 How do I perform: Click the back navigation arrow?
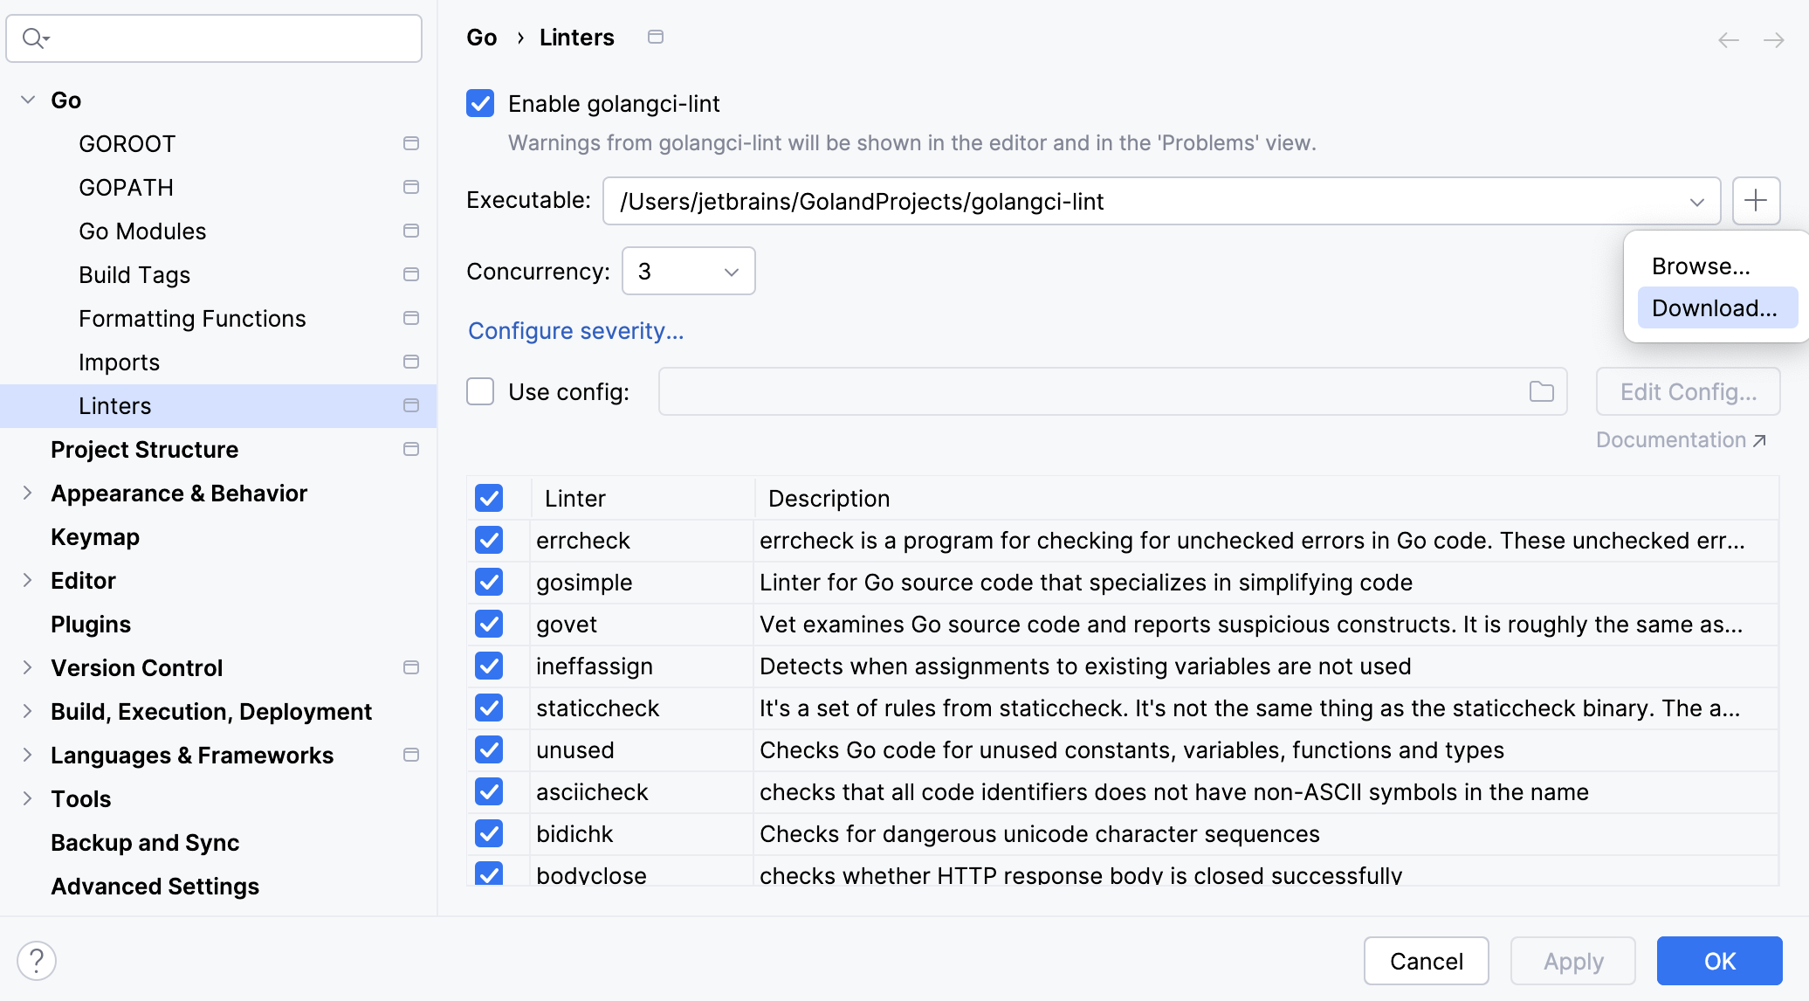pyautogui.click(x=1729, y=39)
